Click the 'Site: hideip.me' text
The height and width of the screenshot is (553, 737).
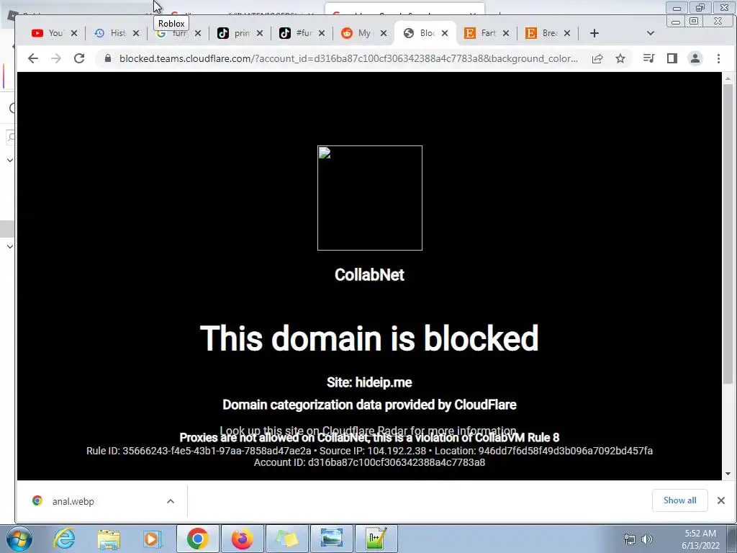(x=369, y=382)
